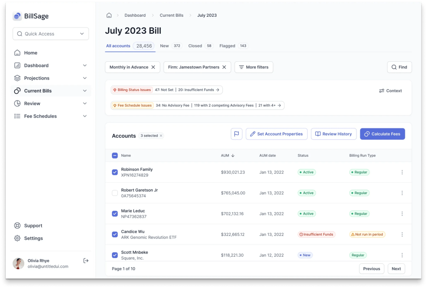Toggle the select-all checkbox in header
Viewport: 427px width, 288px height.
(x=115, y=155)
